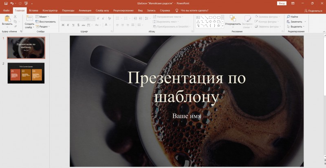Click the Найти find button
This screenshot has width=326, height=168.
(293, 17)
